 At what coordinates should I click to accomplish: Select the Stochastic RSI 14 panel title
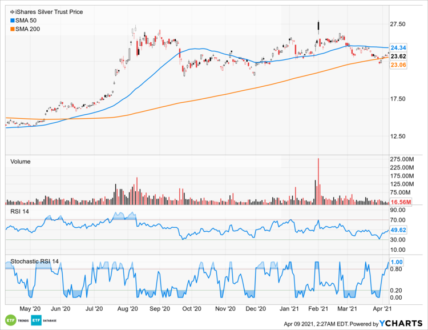coord(34,262)
